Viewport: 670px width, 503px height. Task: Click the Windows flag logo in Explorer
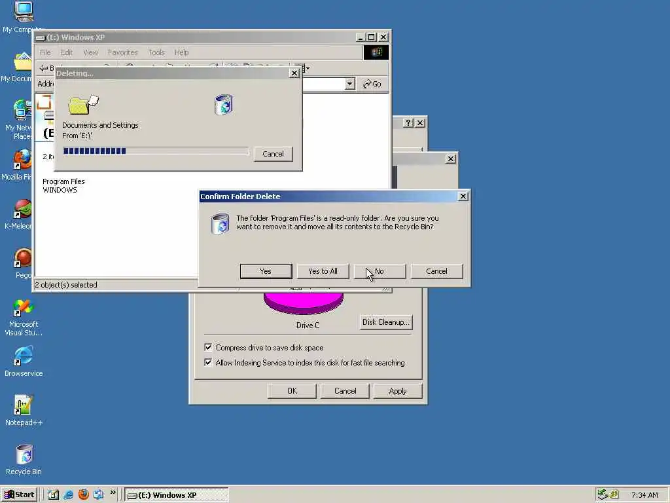coord(376,52)
